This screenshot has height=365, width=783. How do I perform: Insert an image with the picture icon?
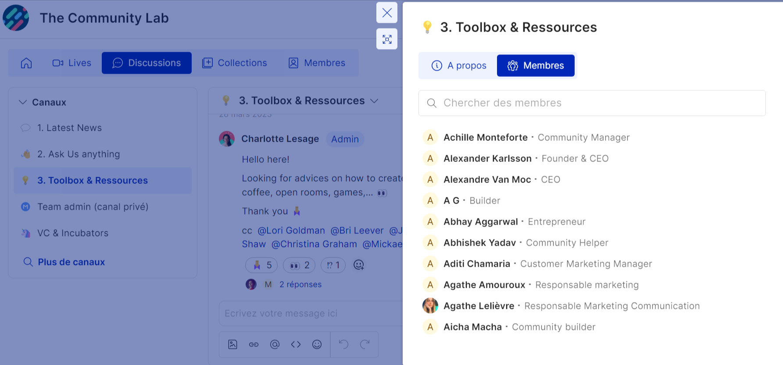pos(232,344)
